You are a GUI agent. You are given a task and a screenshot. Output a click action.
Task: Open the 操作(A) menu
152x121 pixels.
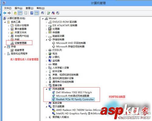coord(19,8)
